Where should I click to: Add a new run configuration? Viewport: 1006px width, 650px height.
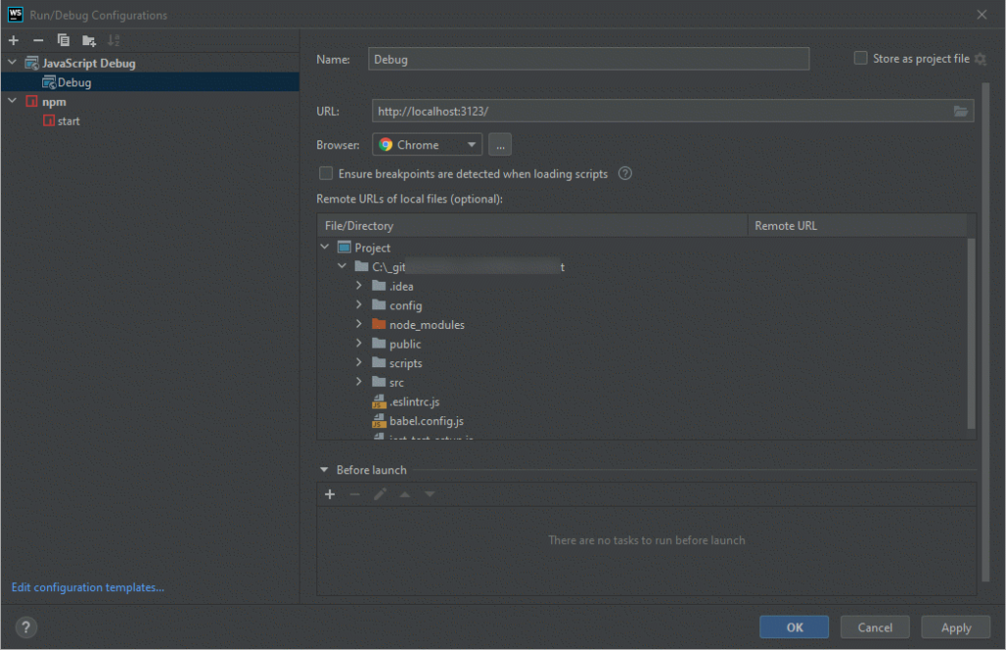13,40
